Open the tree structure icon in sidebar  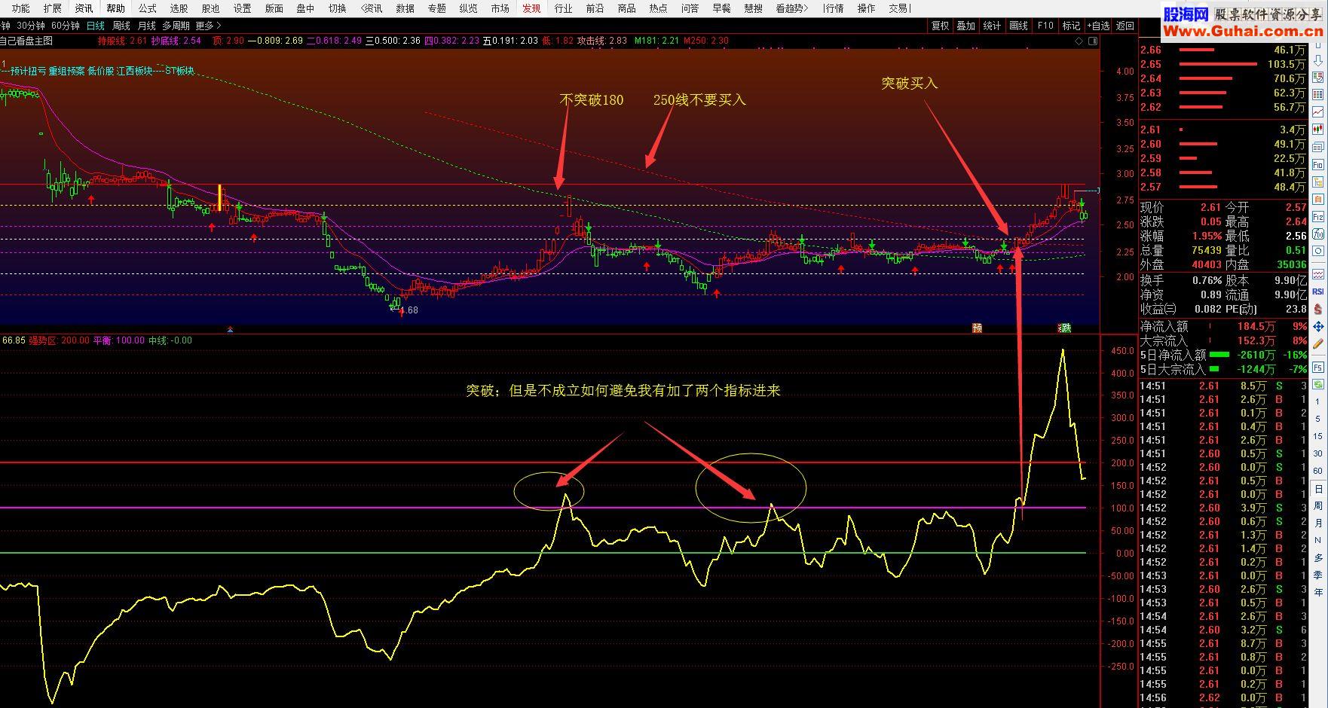click(x=1318, y=181)
